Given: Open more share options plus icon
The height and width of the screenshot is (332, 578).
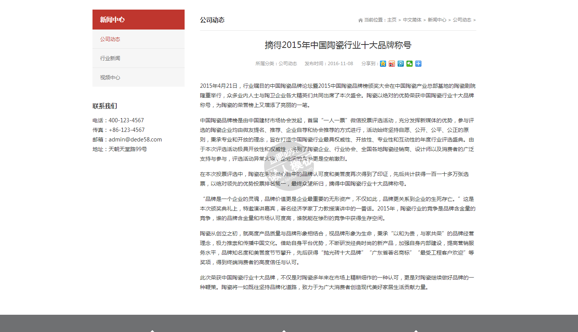Looking at the screenshot, I should coord(418,64).
